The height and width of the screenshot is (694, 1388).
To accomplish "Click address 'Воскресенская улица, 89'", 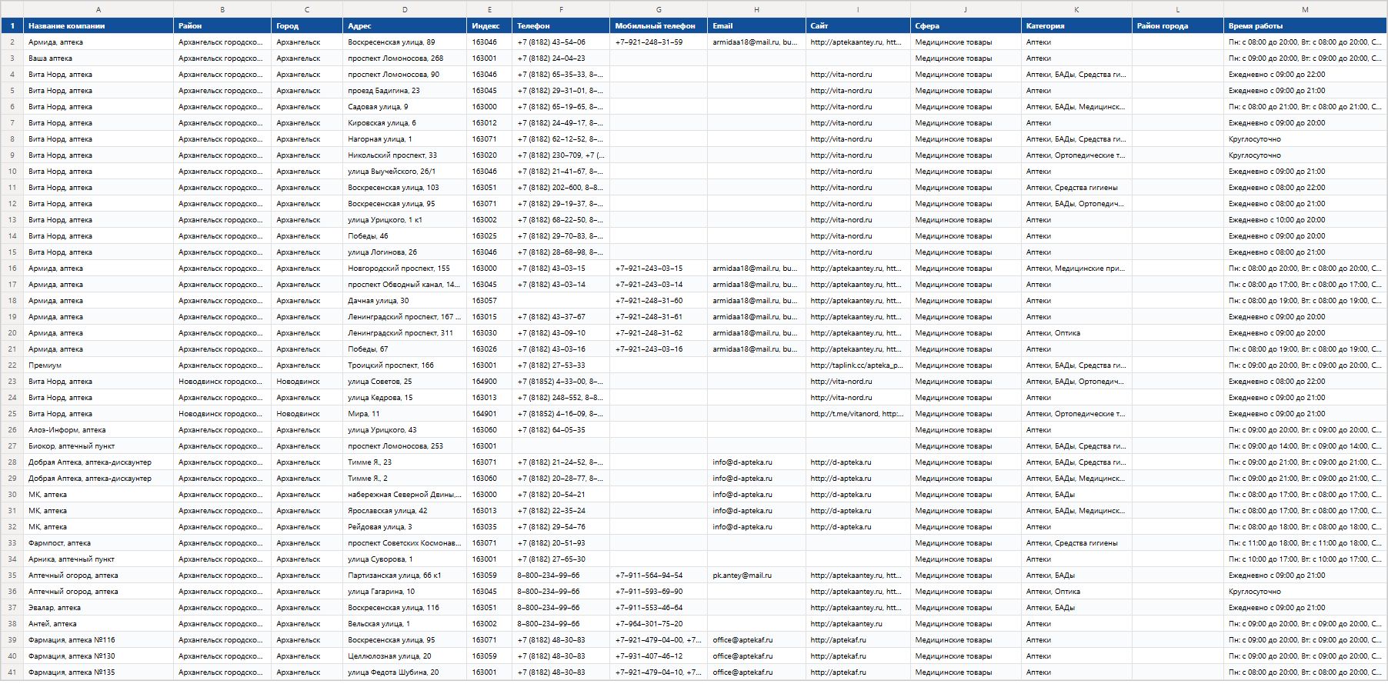I will (x=405, y=42).
